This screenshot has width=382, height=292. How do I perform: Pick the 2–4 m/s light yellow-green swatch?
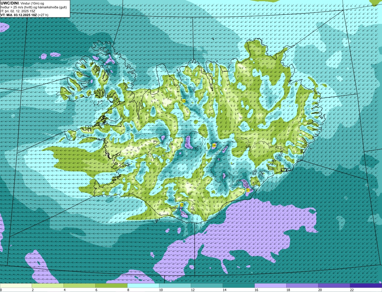click(x=48, y=285)
